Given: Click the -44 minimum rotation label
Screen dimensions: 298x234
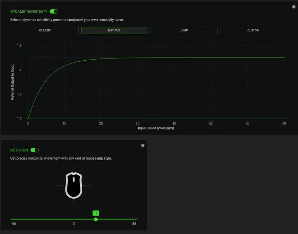Looking at the screenshot, I should [13, 224].
